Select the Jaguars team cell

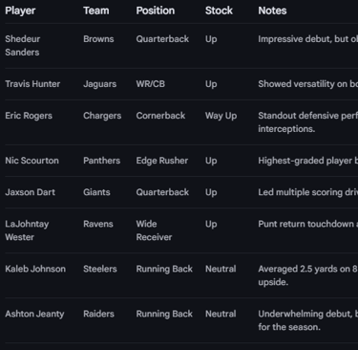click(x=99, y=84)
